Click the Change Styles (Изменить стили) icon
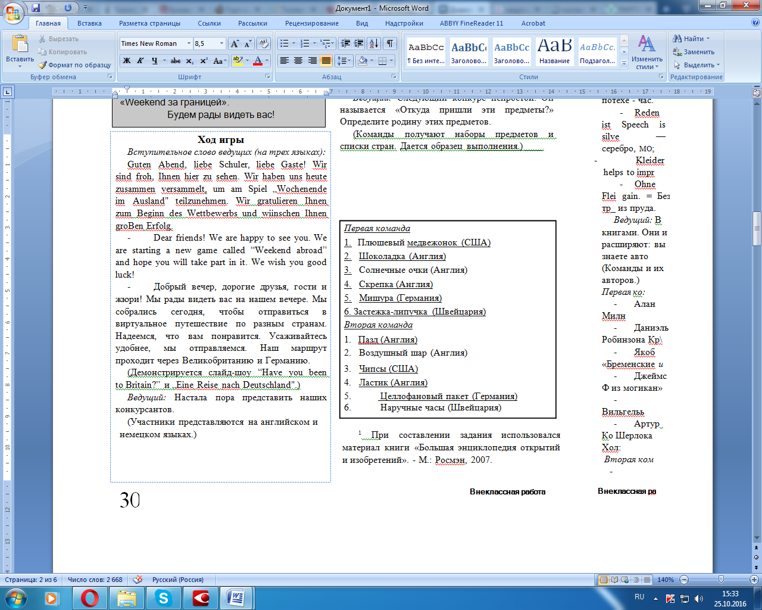Viewport: 762px width, 610px height. [647, 52]
